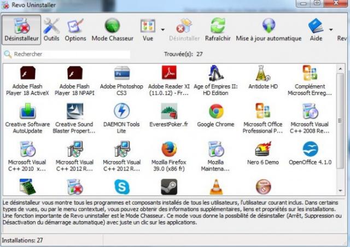Click the Vue toolbar button
Screen dimensions: 350x247
148,30
